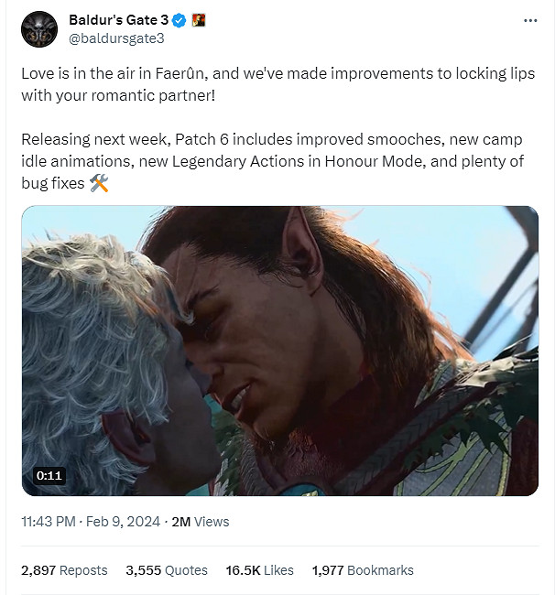Show the 16.5K Likes list
Viewport: 555px width, 595px height.
[260, 570]
